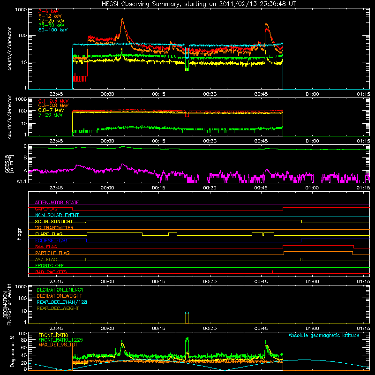The width and height of the screenshot is (375, 375).
Task: Click the 00:15 tick label under top panel
Action: tap(158, 94)
